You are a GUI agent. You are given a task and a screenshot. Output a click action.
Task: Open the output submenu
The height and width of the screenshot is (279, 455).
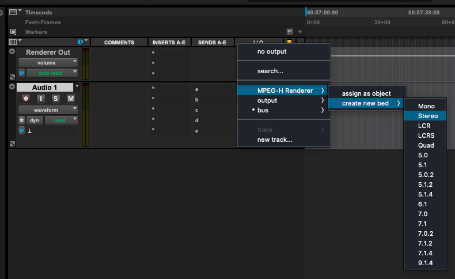[284, 100]
